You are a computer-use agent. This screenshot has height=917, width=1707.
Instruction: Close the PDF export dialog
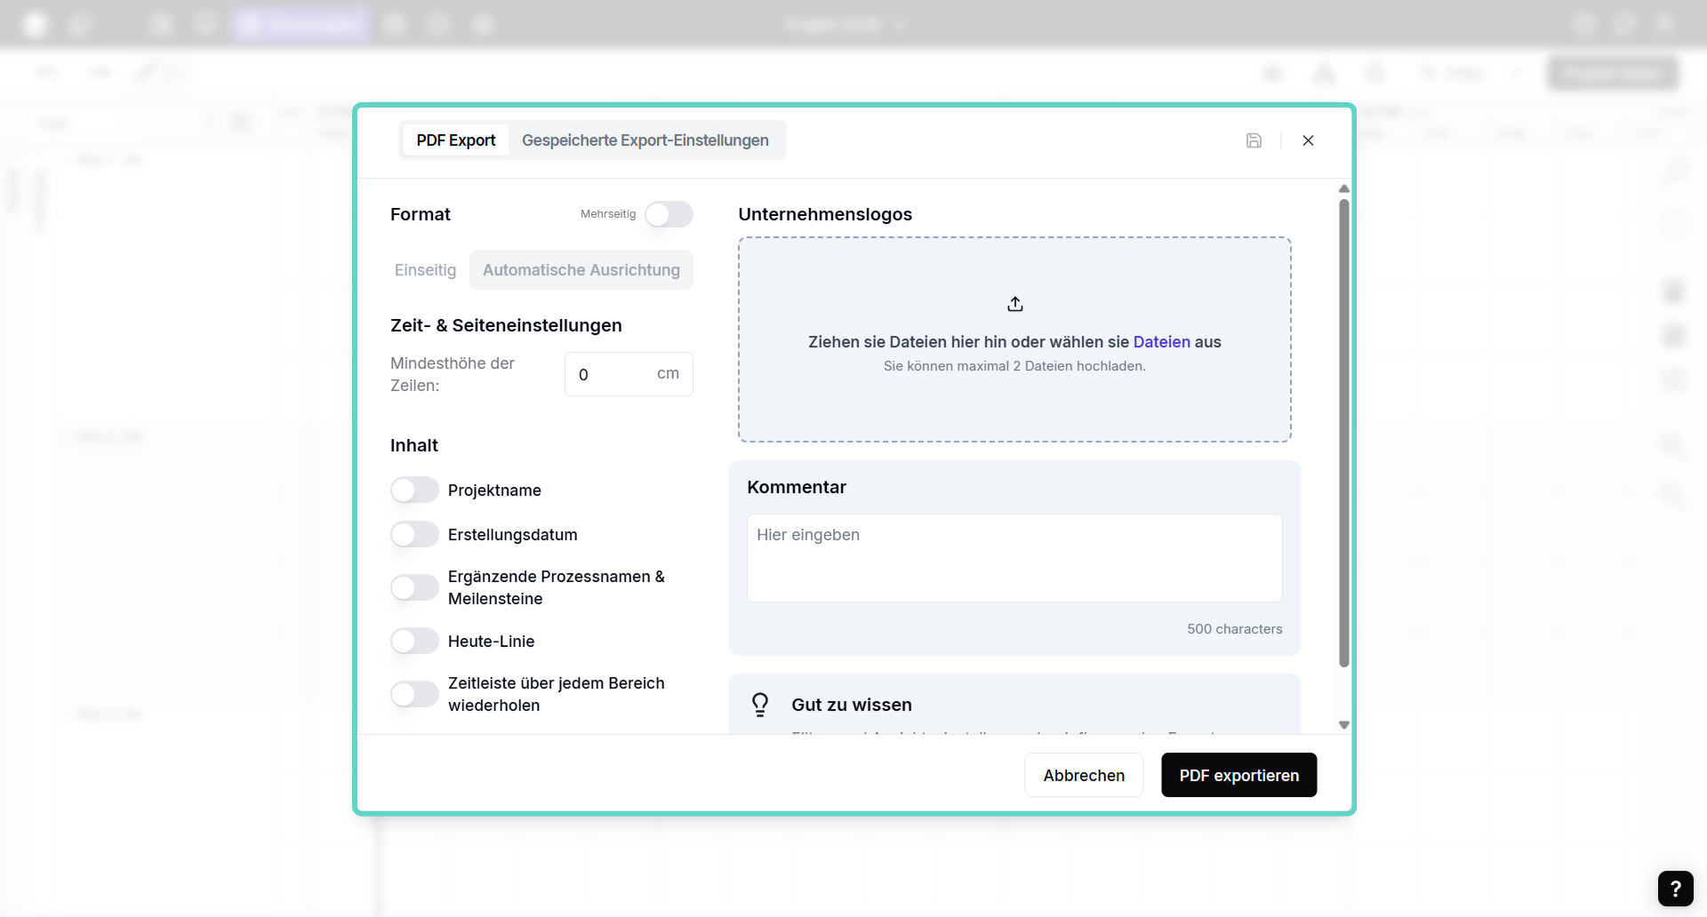tap(1308, 140)
